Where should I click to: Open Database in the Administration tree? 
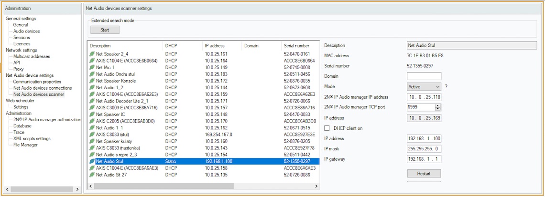pos(22,126)
